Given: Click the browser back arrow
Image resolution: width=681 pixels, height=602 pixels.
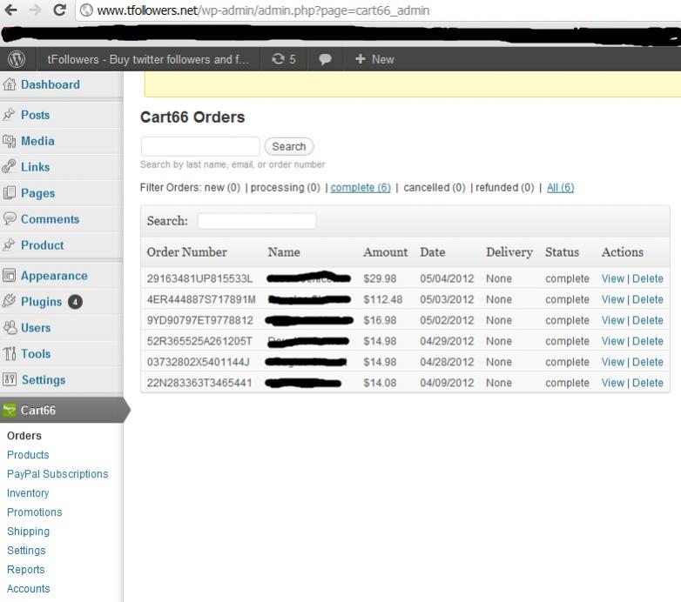Looking at the screenshot, I should pyautogui.click(x=10, y=10).
